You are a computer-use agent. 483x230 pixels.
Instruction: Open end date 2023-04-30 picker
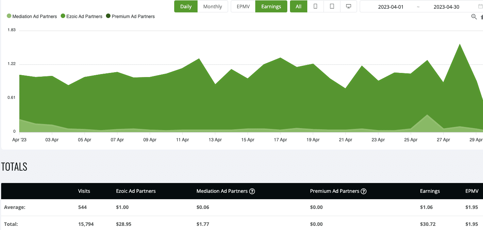click(x=446, y=7)
